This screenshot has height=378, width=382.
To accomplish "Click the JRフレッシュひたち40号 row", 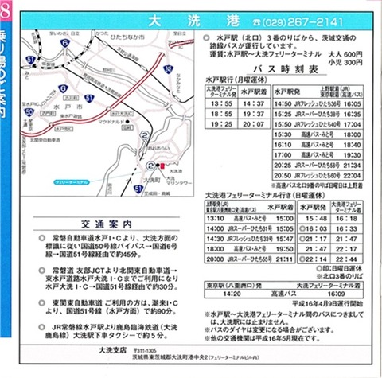I will pyautogui.click(x=318, y=124).
